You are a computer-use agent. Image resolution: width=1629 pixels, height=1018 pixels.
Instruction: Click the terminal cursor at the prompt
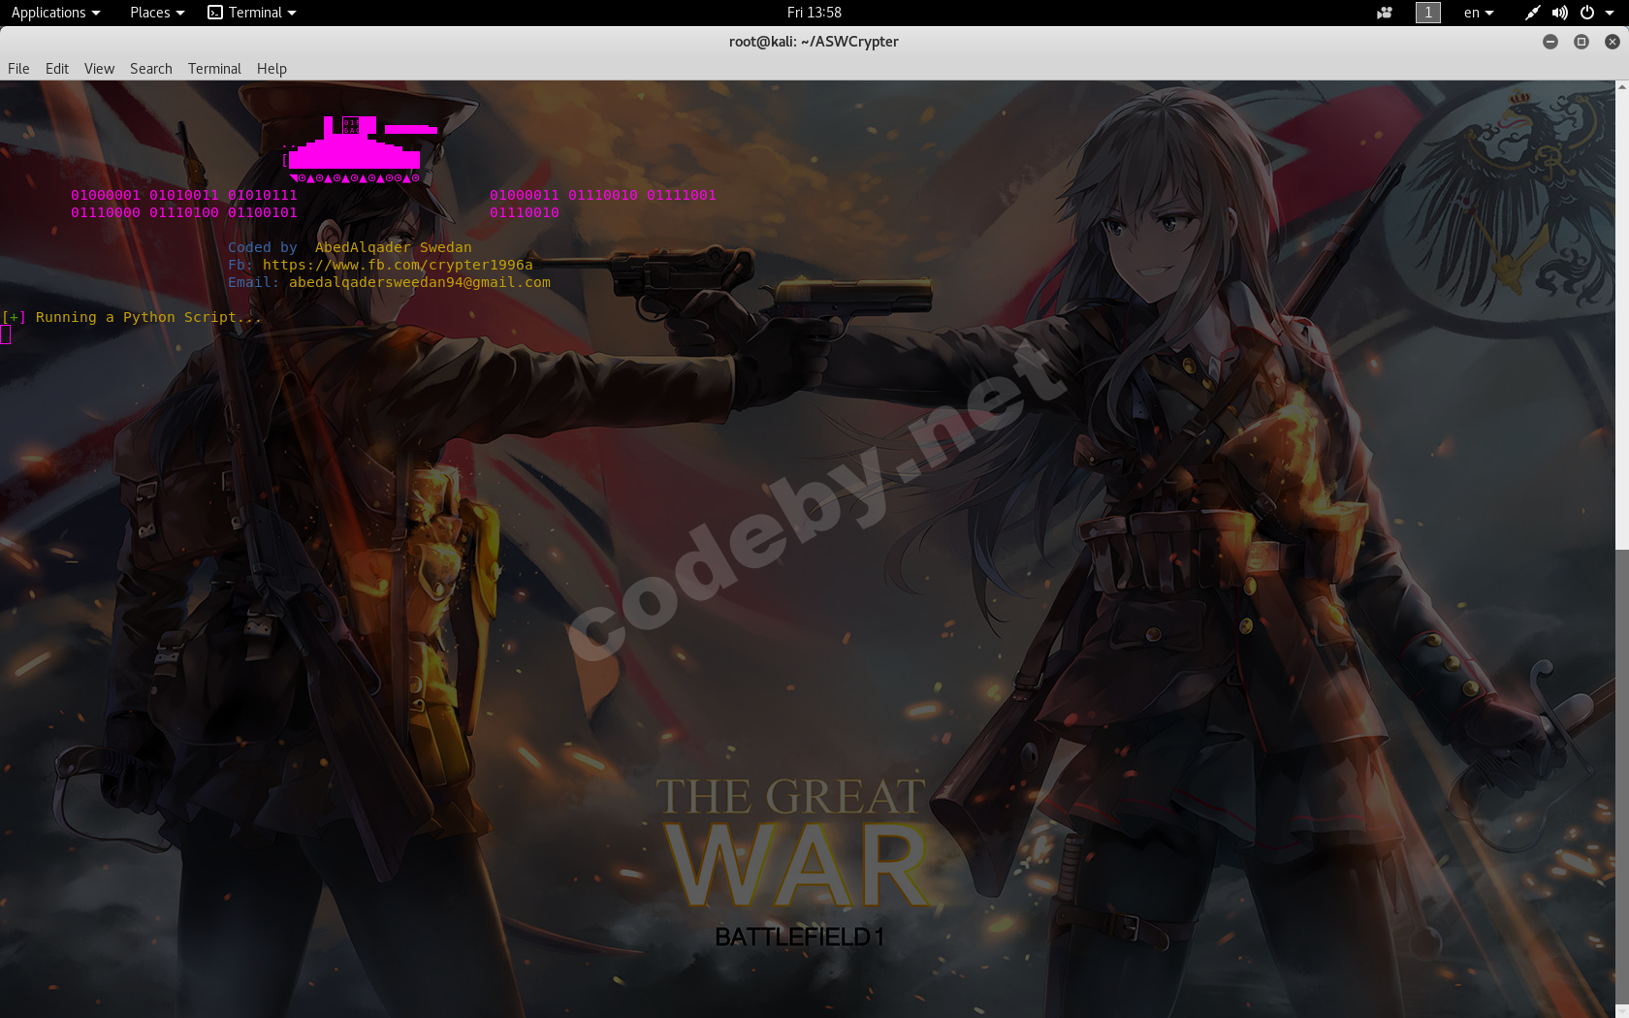pyautogui.click(x=6, y=334)
